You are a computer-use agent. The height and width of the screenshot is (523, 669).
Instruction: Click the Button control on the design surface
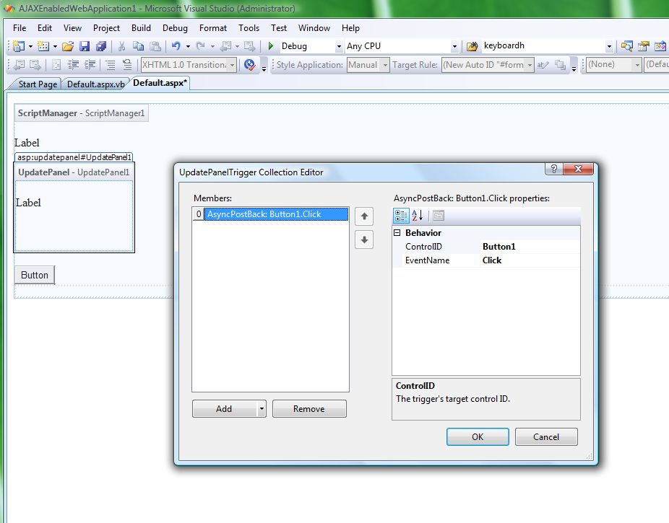click(x=35, y=275)
